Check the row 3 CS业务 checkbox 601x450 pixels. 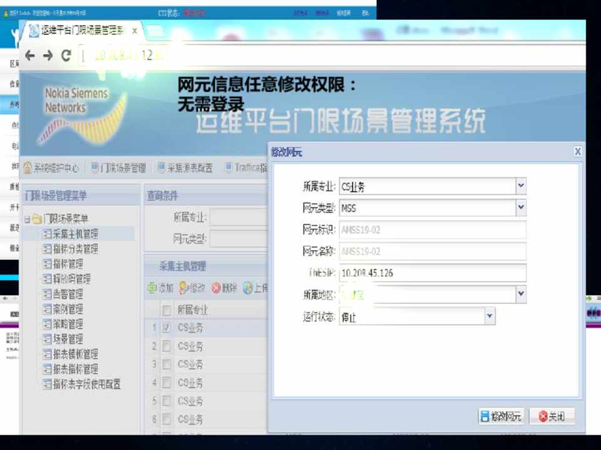pyautogui.click(x=167, y=364)
